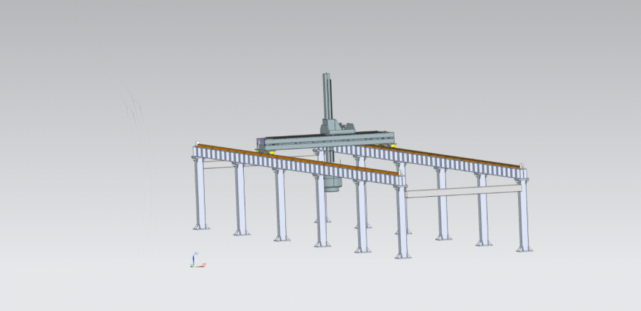Click the blue ZC axis of the coordinate triad
The height and width of the screenshot is (311, 641).
coord(193,259)
